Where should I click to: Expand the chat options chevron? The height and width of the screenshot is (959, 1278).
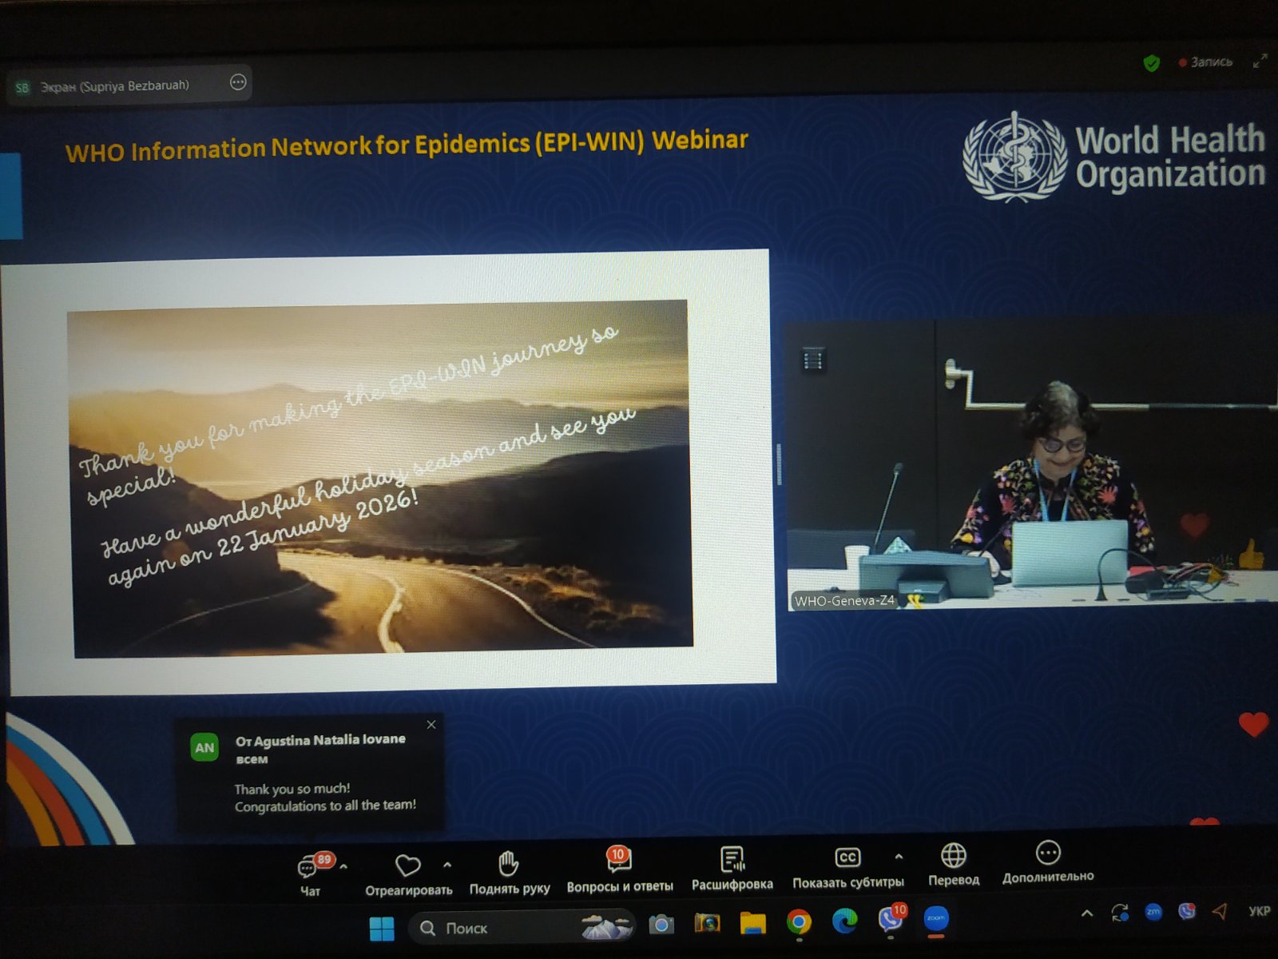[x=343, y=865]
